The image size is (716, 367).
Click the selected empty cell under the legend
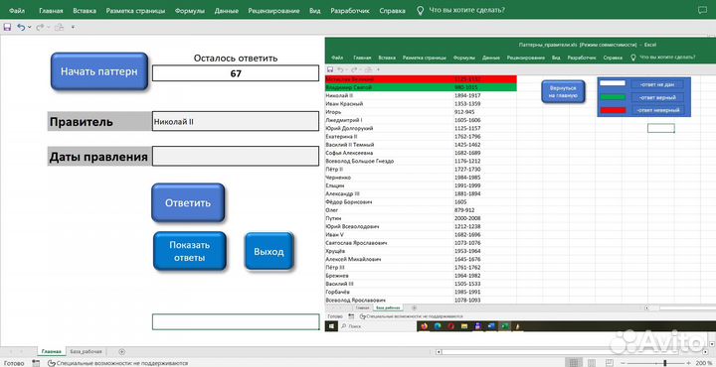(x=660, y=128)
